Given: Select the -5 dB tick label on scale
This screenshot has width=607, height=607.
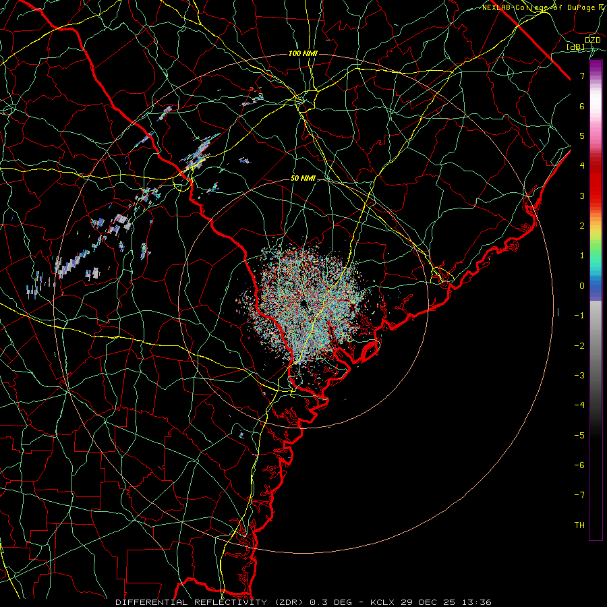Looking at the screenshot, I should click(x=579, y=436).
